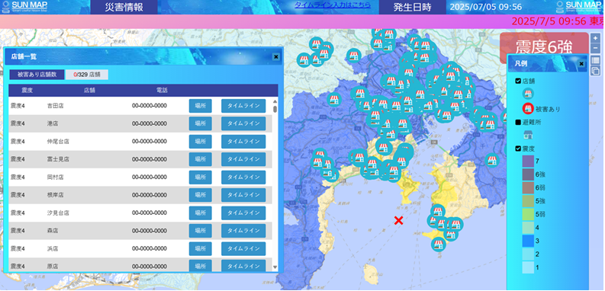The width and height of the screenshot is (605, 291).
Task: Click the 5弱 color swatch in legend
Action: [x=528, y=214]
